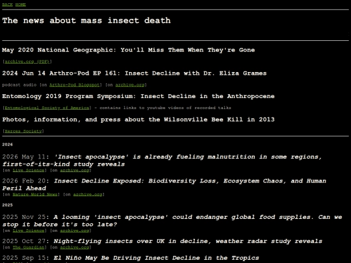Screen dimensions: 351x263
Task: Click the 'podcast audio' label text
Action: point(19,85)
